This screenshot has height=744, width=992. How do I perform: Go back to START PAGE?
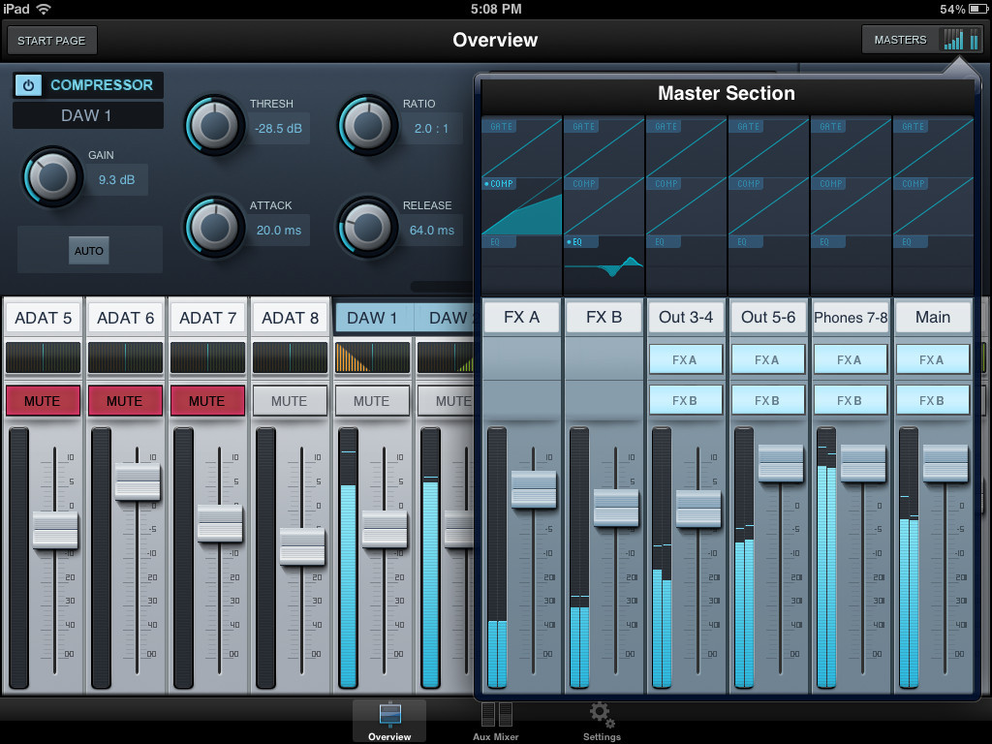pos(52,41)
